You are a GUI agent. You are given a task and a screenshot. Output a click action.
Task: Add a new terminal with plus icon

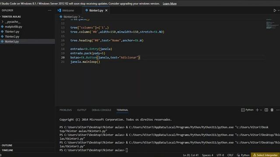(257, 110)
